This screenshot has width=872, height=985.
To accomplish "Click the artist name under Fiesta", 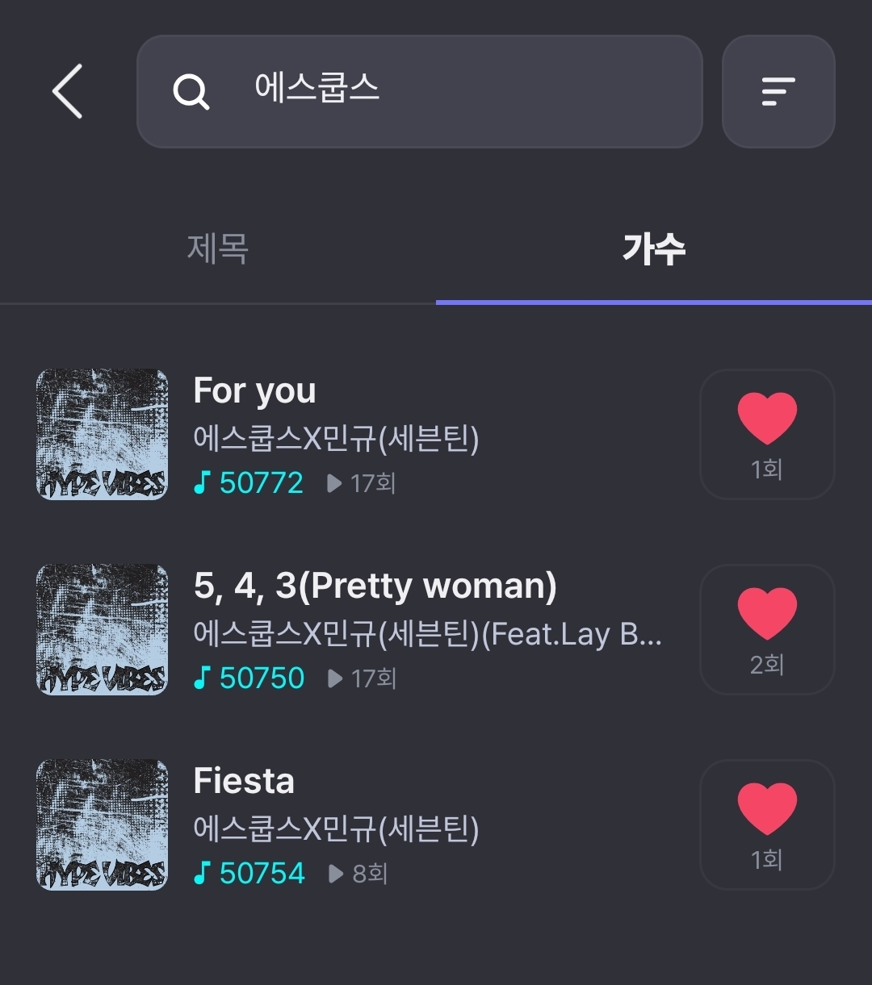I will pyautogui.click(x=336, y=828).
